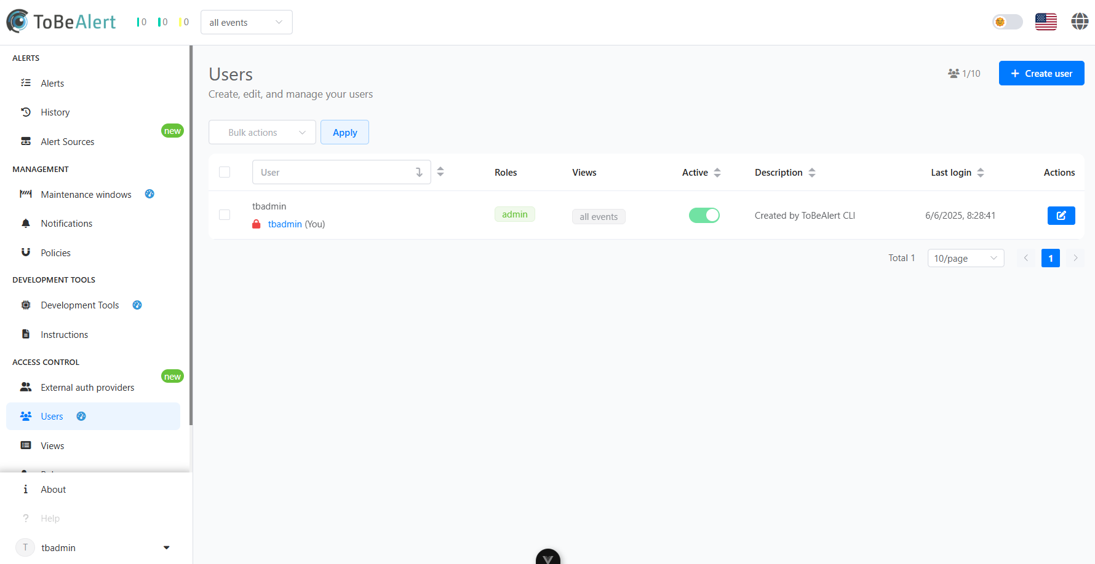Sort by the User column arrows

pyautogui.click(x=440, y=172)
